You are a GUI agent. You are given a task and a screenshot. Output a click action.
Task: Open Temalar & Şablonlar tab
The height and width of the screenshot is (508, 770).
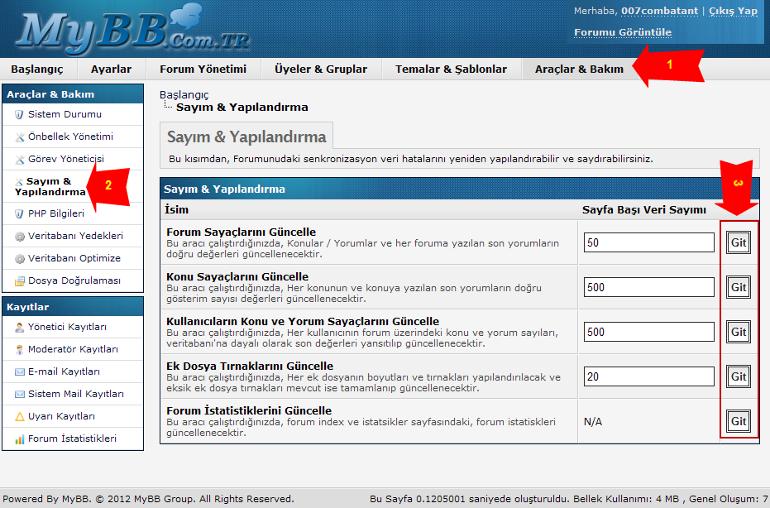point(452,69)
